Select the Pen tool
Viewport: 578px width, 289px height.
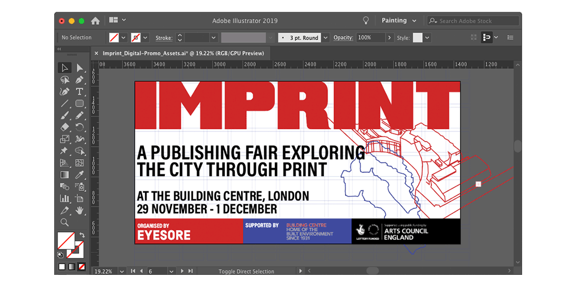(80, 80)
